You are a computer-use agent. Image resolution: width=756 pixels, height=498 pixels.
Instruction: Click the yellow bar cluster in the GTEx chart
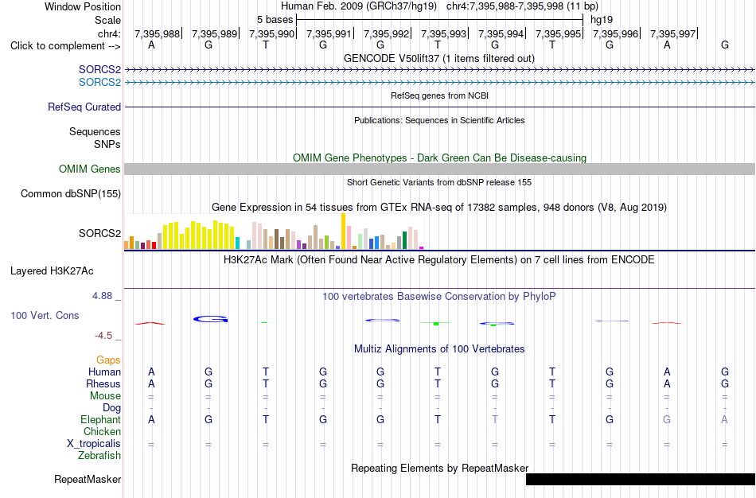(199, 235)
